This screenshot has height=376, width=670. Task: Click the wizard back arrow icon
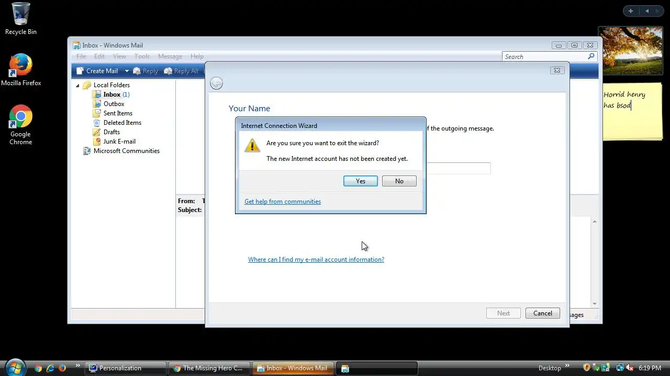pyautogui.click(x=216, y=84)
